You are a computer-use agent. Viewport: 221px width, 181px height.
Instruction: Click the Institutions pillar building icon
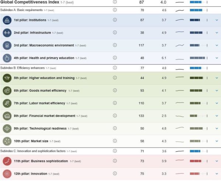(7, 20)
